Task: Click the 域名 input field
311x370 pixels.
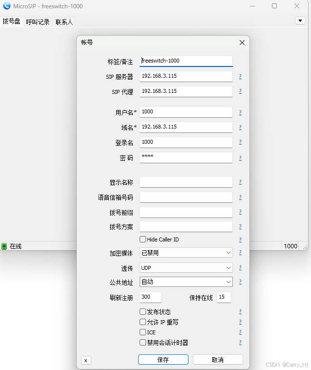Action: pos(186,127)
